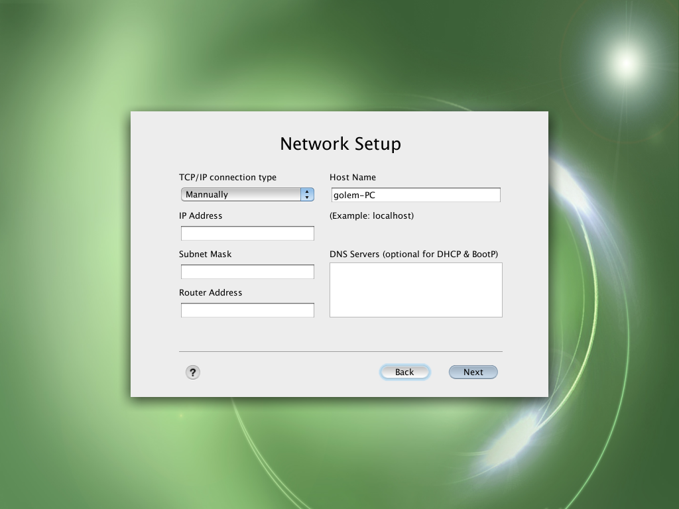
Task: Place cursor in the Subnet Mask field
Action: (247, 271)
